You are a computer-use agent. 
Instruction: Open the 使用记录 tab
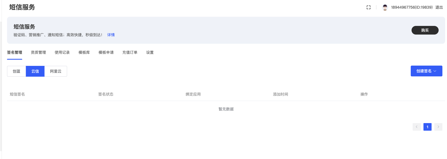point(62,52)
